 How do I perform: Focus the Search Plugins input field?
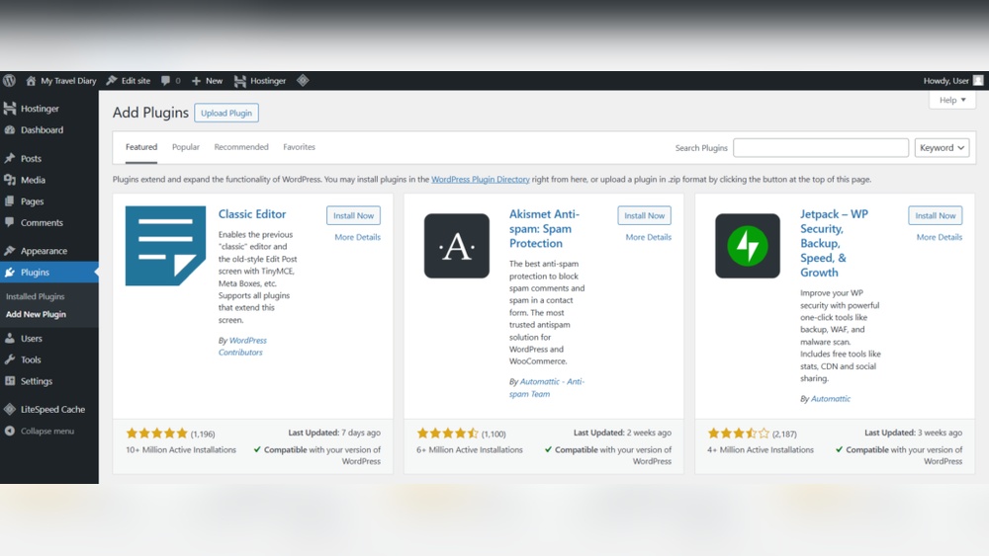click(x=821, y=147)
